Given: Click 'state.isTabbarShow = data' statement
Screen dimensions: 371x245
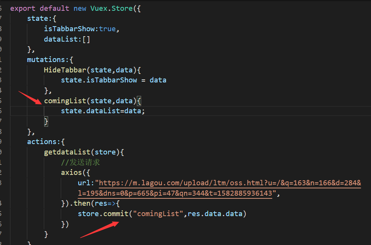Looking at the screenshot, I should coord(113,80).
